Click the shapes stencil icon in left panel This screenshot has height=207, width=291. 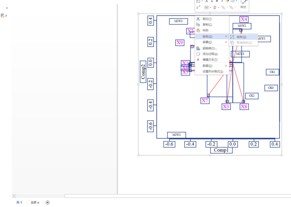tap(3, 16)
